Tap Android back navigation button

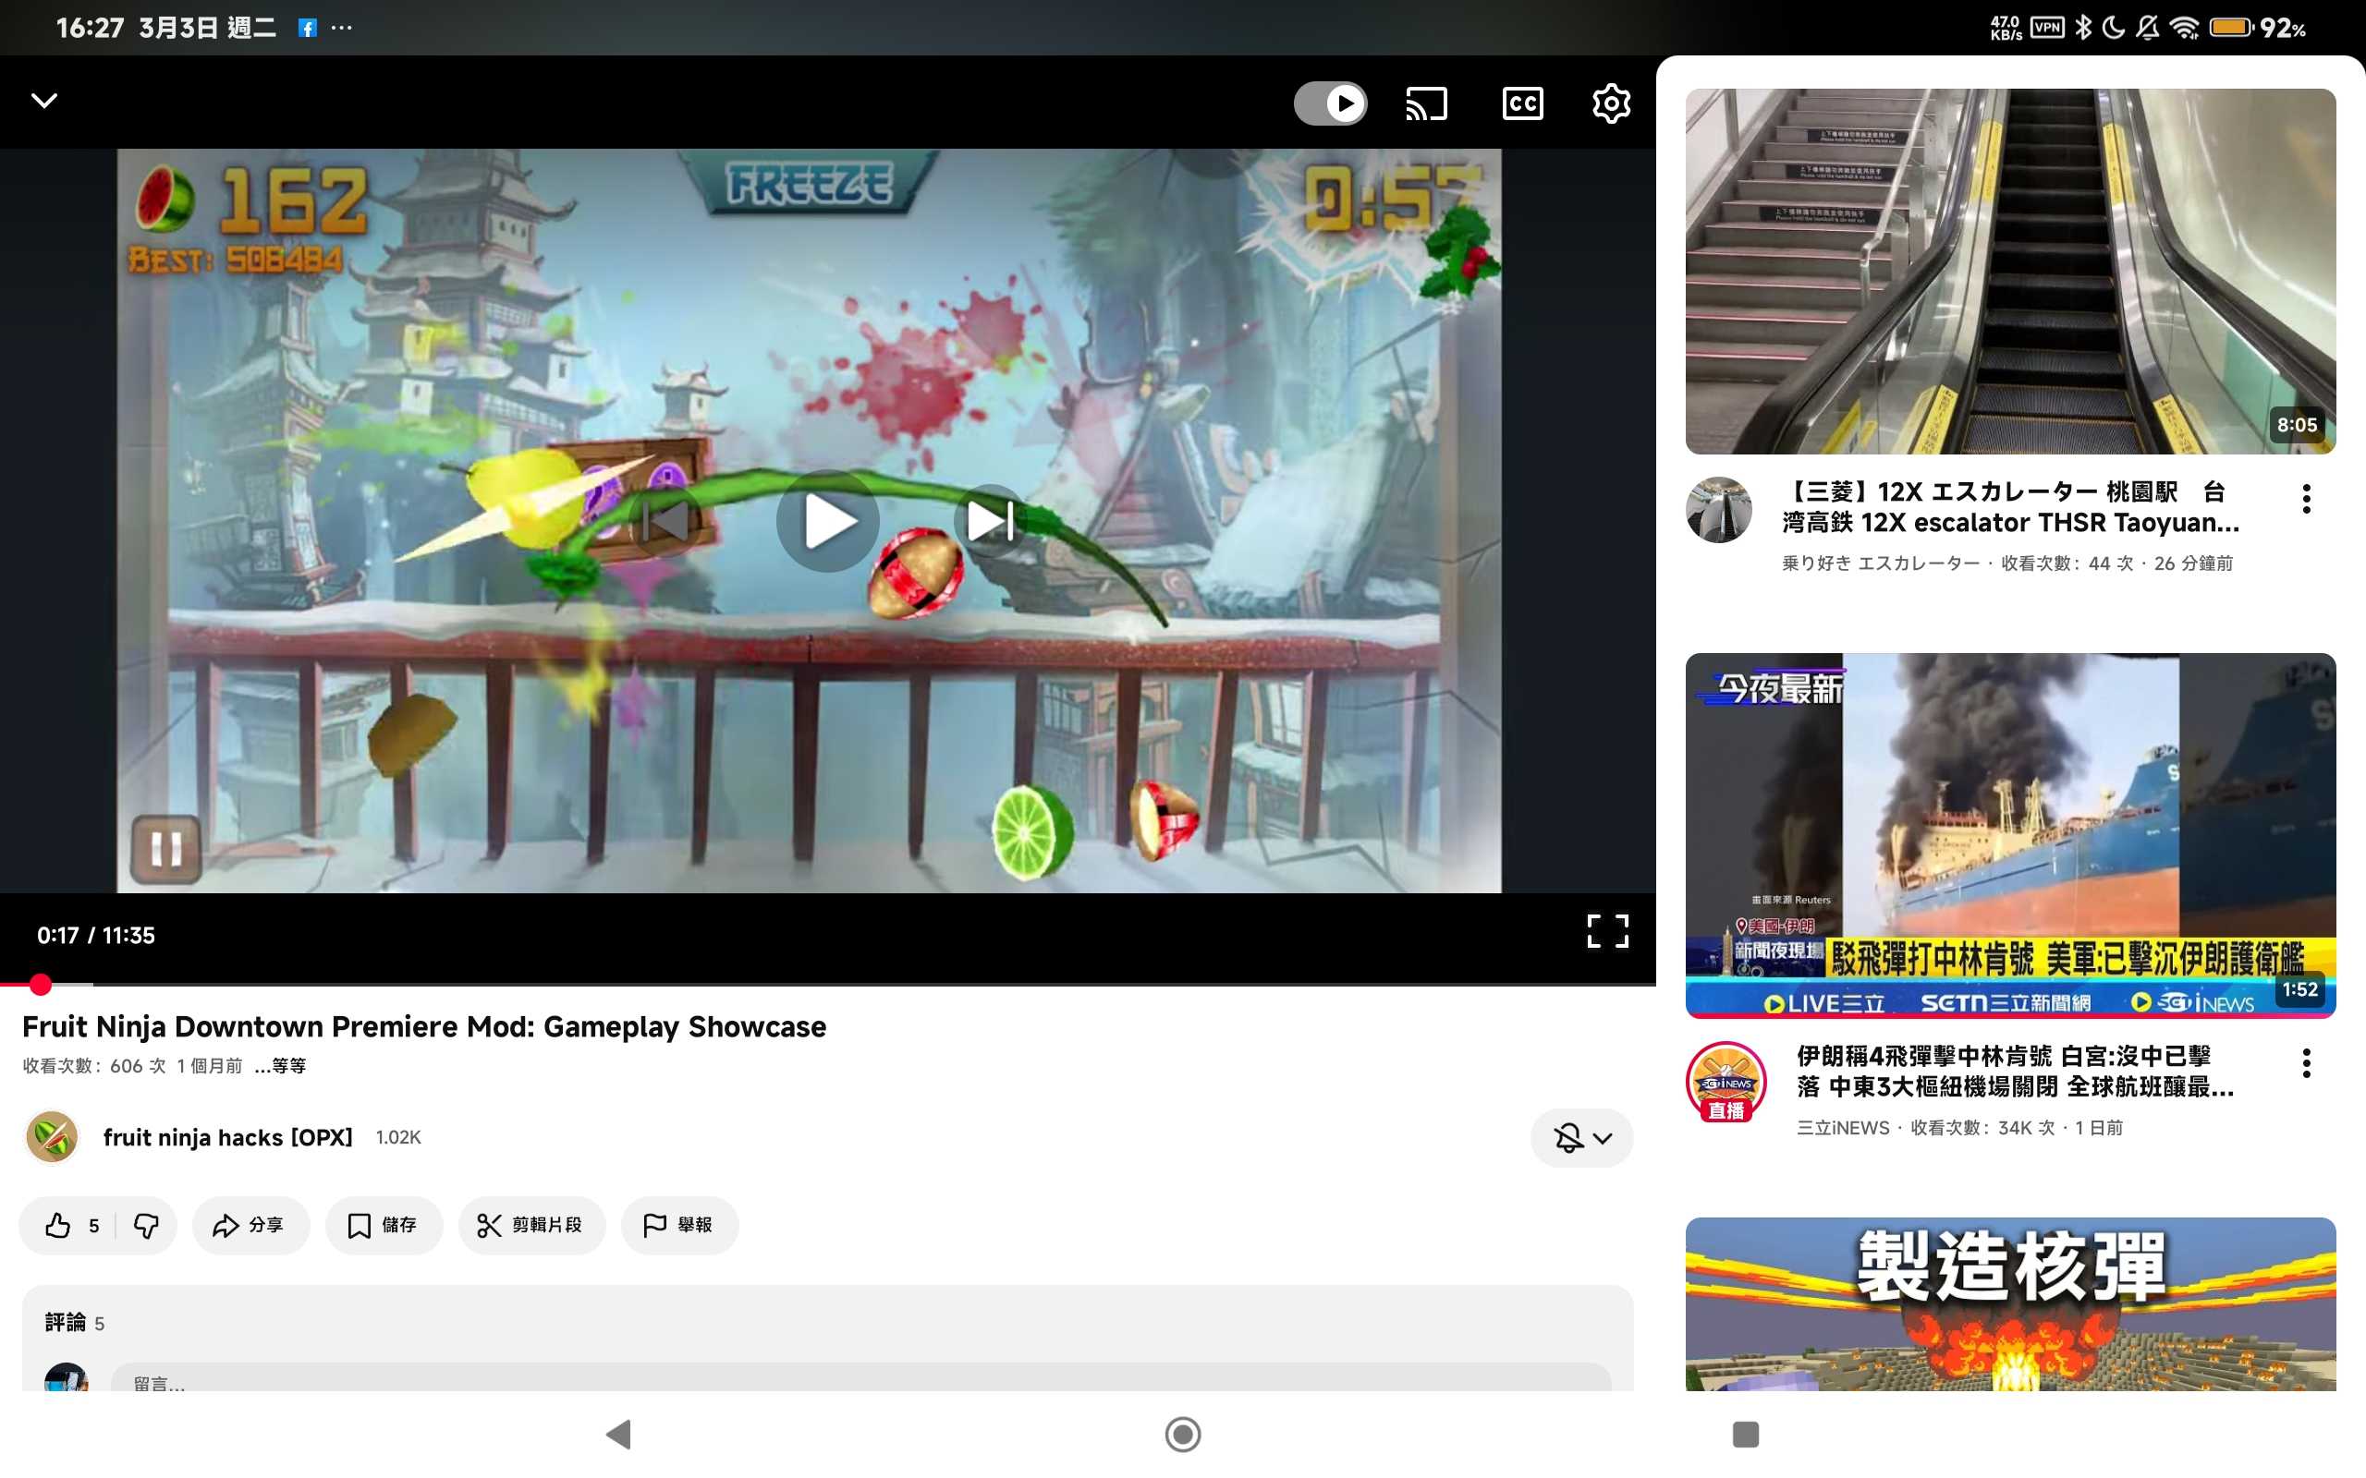(619, 1434)
